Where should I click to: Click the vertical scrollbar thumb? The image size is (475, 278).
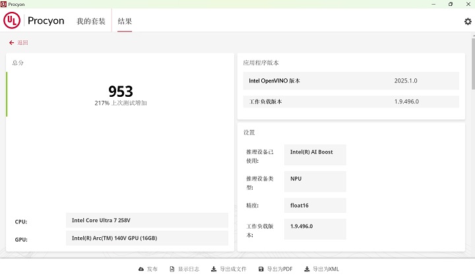[473, 63]
